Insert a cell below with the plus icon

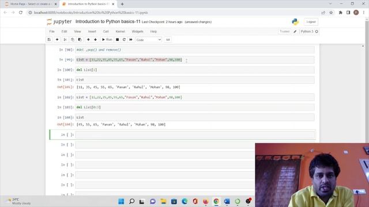(57, 40)
